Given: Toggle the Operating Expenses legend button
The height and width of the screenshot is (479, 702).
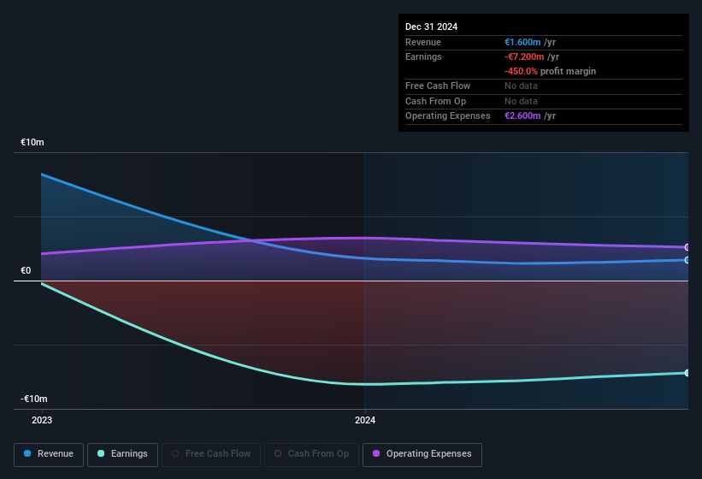Looking at the screenshot, I should point(422,454).
